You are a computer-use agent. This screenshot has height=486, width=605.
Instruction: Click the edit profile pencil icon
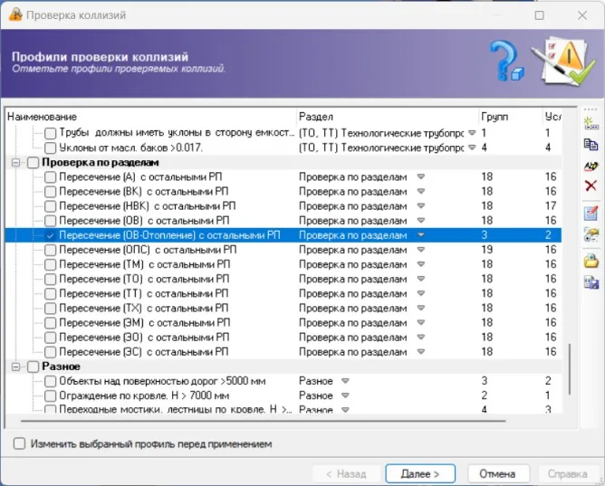591,214
